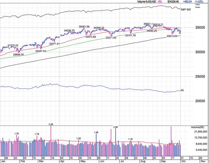Click the 25 week date marker
The height and width of the screenshot is (163, 209).
(117, 158)
